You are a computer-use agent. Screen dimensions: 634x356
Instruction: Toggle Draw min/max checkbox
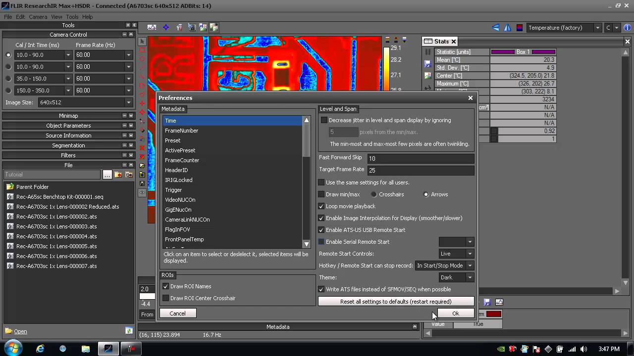click(321, 194)
